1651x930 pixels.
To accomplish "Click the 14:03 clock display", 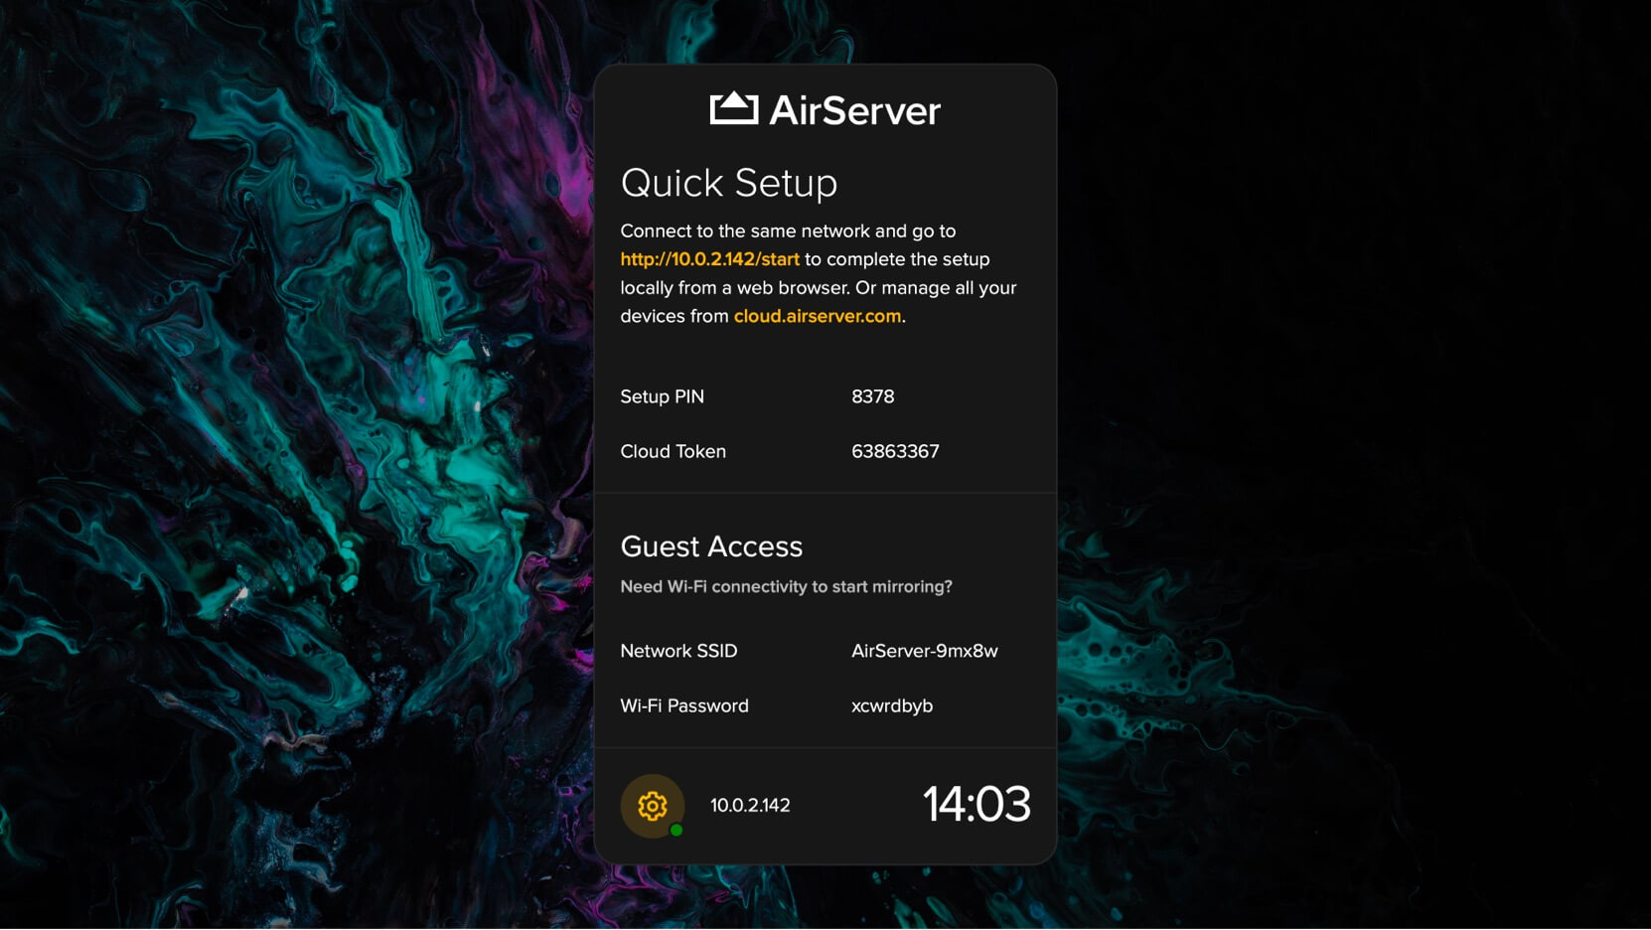I will pos(976,804).
